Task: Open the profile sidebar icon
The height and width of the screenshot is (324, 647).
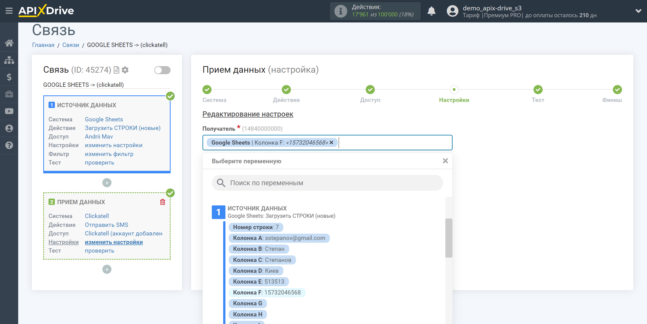Action: point(9,128)
